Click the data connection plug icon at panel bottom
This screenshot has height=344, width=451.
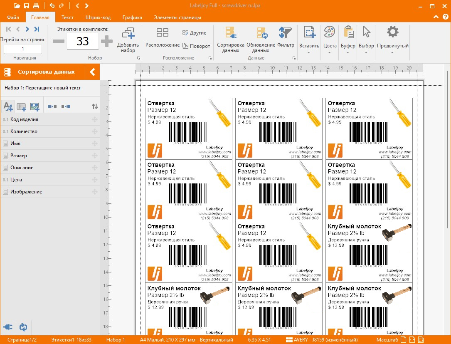(x=8, y=327)
